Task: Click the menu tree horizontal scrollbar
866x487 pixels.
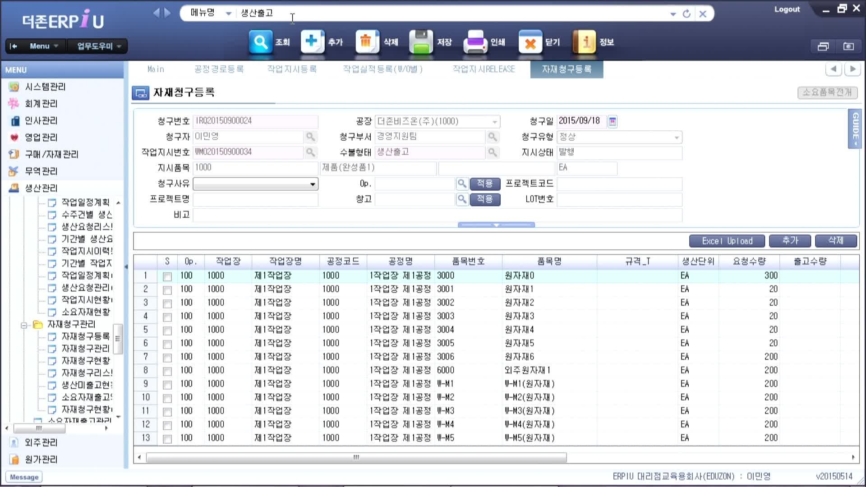Action: (x=39, y=428)
